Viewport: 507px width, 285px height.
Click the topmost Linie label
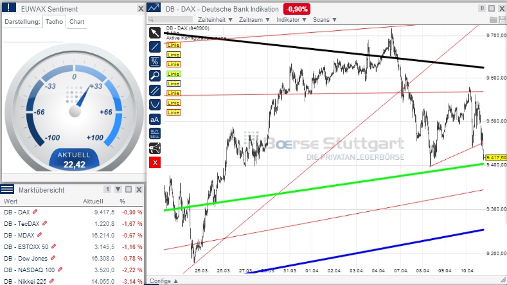pos(173,45)
